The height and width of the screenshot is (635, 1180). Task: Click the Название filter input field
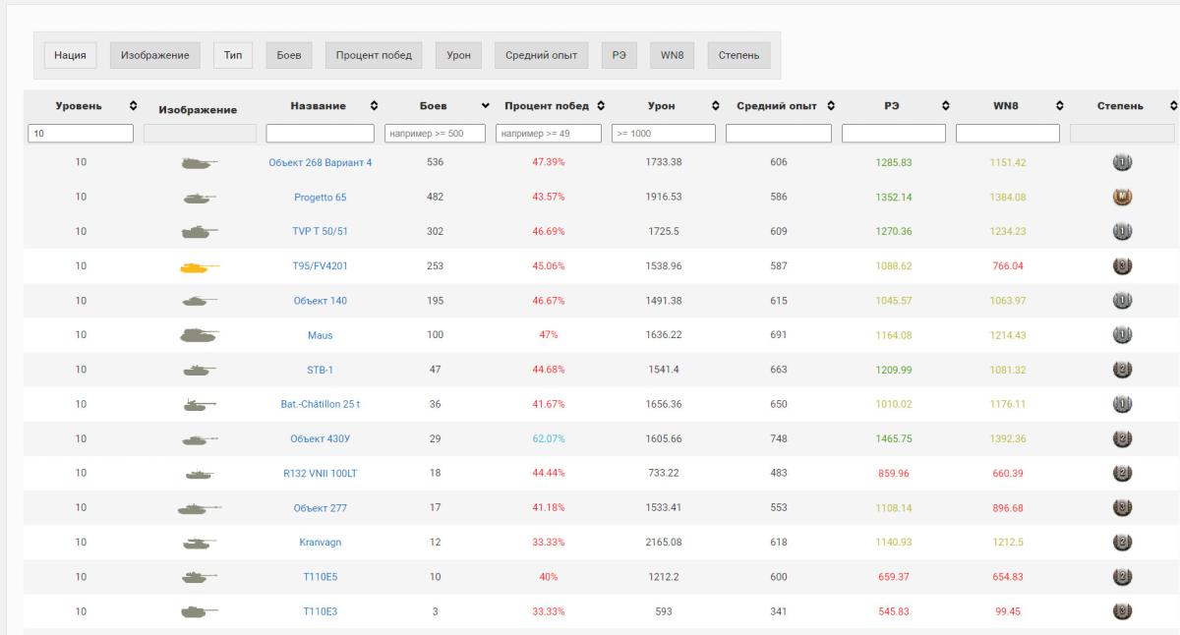[x=320, y=133]
